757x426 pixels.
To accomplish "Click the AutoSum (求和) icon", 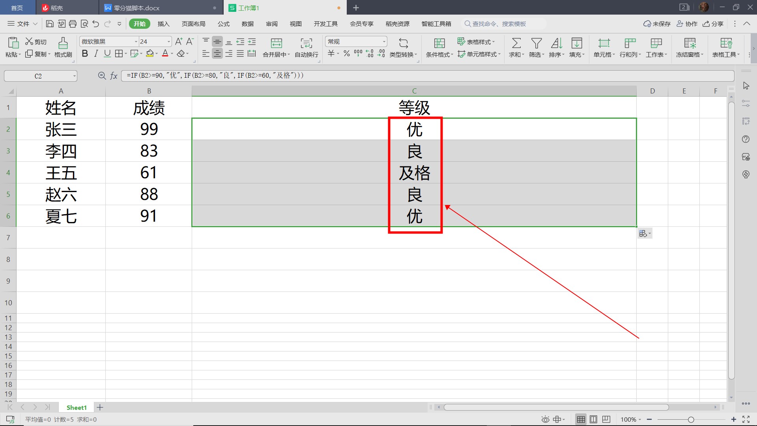I will (516, 43).
